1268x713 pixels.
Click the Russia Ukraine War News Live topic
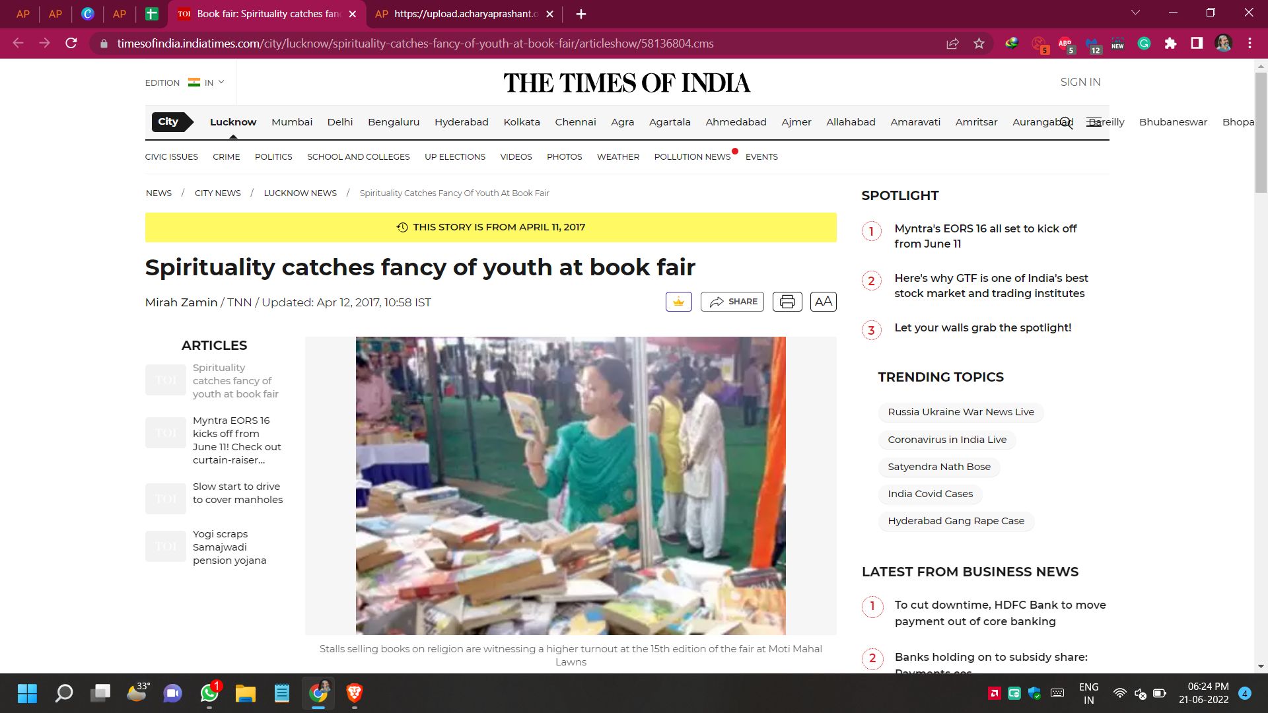(960, 412)
